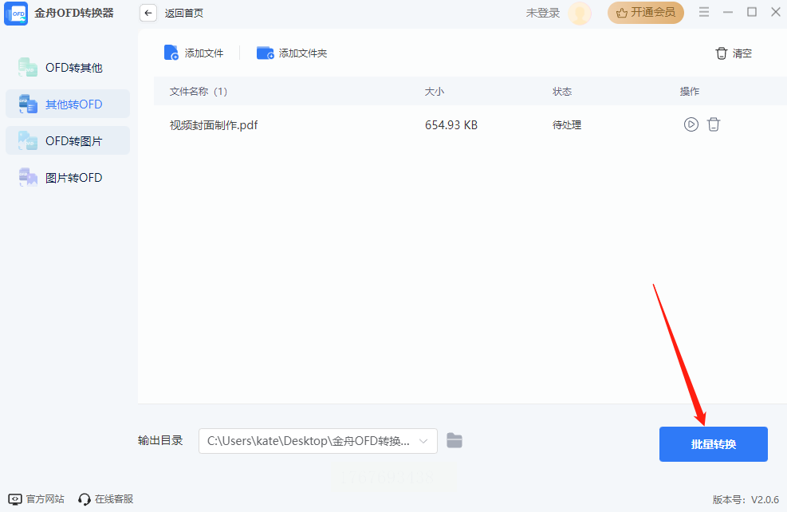Click the 待处理 status cell

click(x=567, y=125)
